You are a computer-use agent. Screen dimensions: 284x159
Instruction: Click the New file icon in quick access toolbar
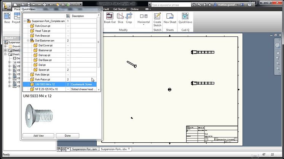[x=15, y=4]
